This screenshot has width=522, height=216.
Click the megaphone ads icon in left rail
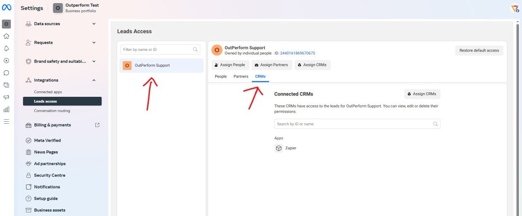7,97
